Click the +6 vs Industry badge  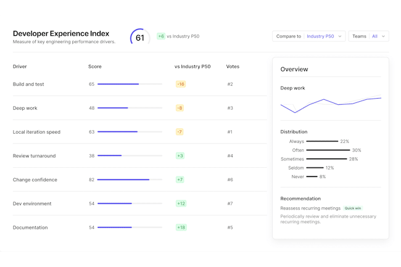[161, 36]
